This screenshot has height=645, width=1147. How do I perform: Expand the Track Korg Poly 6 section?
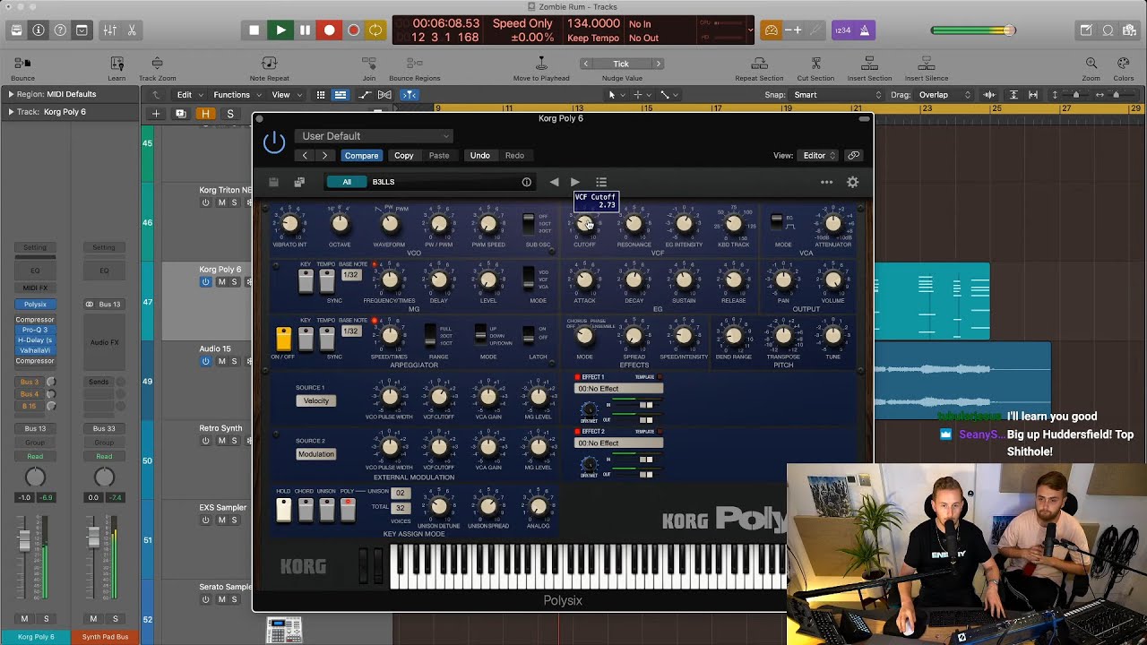pyautogui.click(x=11, y=112)
